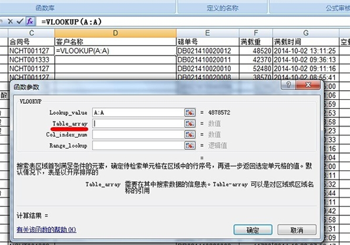Select cell D containing =VLOOKUP(A:A)
The height and width of the screenshot is (245, 350).
pyautogui.click(x=115, y=51)
